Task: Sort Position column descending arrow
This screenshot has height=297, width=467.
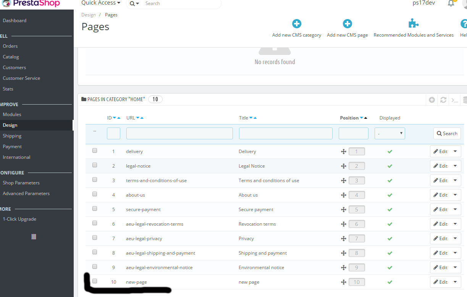Action: point(362,118)
